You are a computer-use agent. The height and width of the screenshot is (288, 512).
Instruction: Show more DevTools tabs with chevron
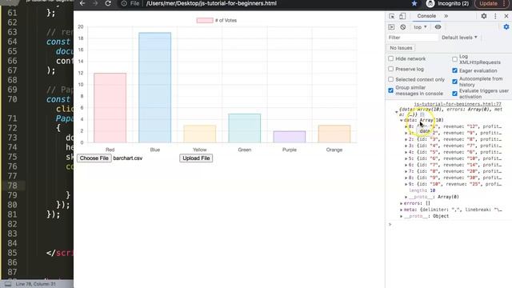446,16
